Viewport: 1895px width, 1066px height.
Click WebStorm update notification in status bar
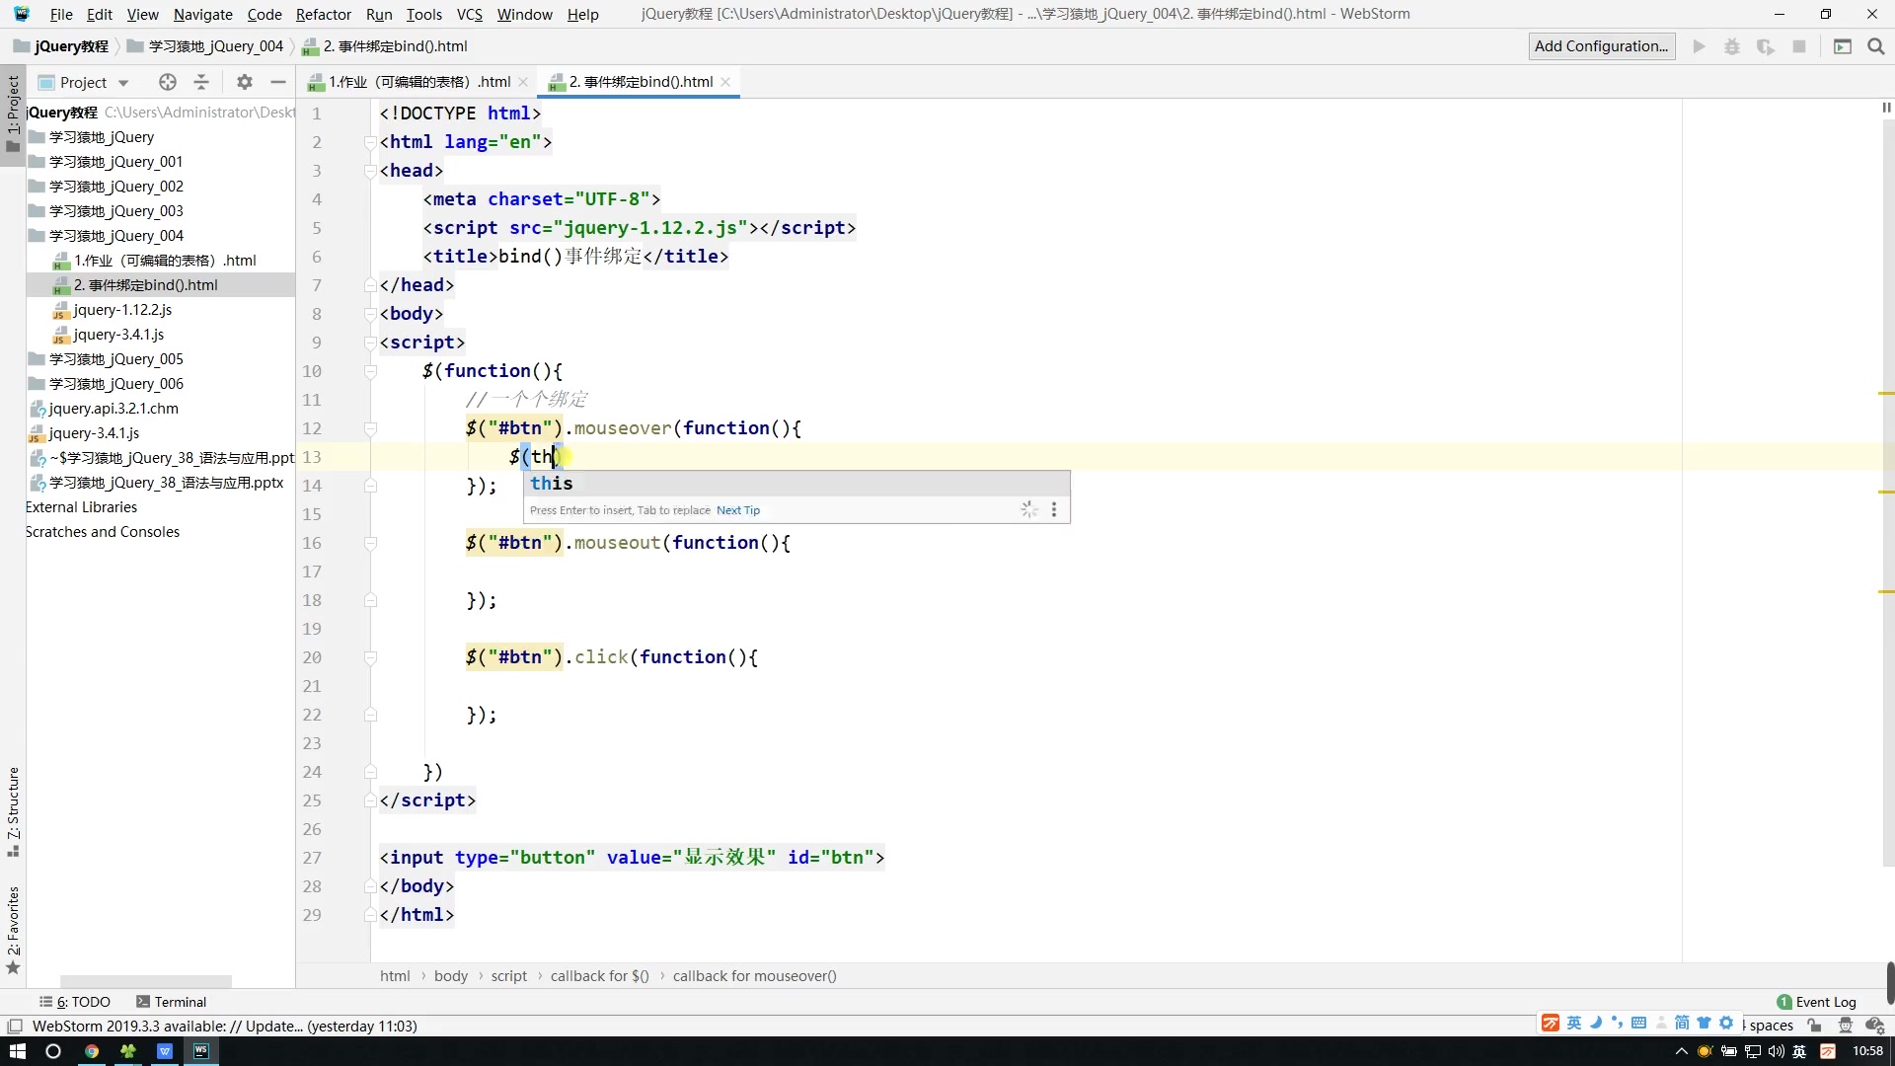[225, 1027]
